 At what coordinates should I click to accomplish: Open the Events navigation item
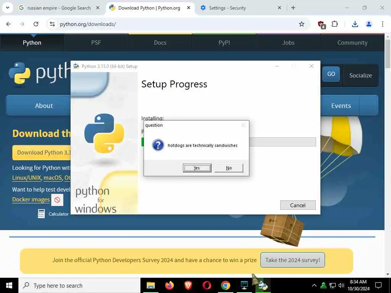coord(341,106)
